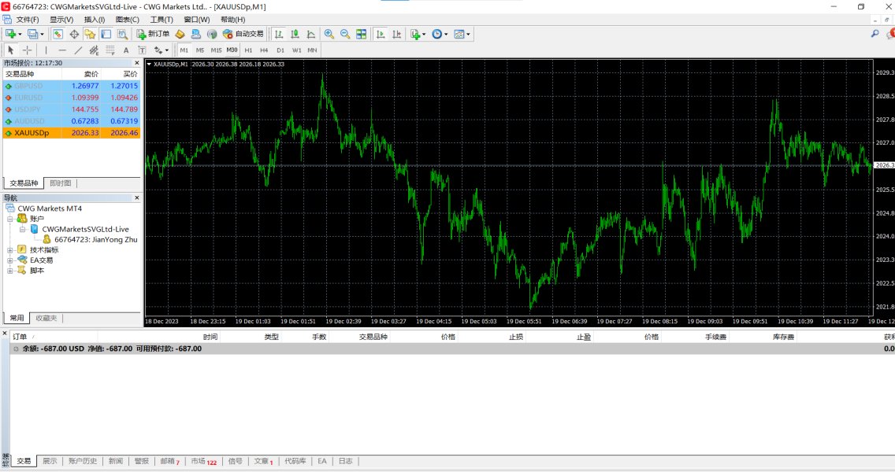The width and height of the screenshot is (895, 472).
Task: Open the 图表(C) menu
Action: pos(127,20)
